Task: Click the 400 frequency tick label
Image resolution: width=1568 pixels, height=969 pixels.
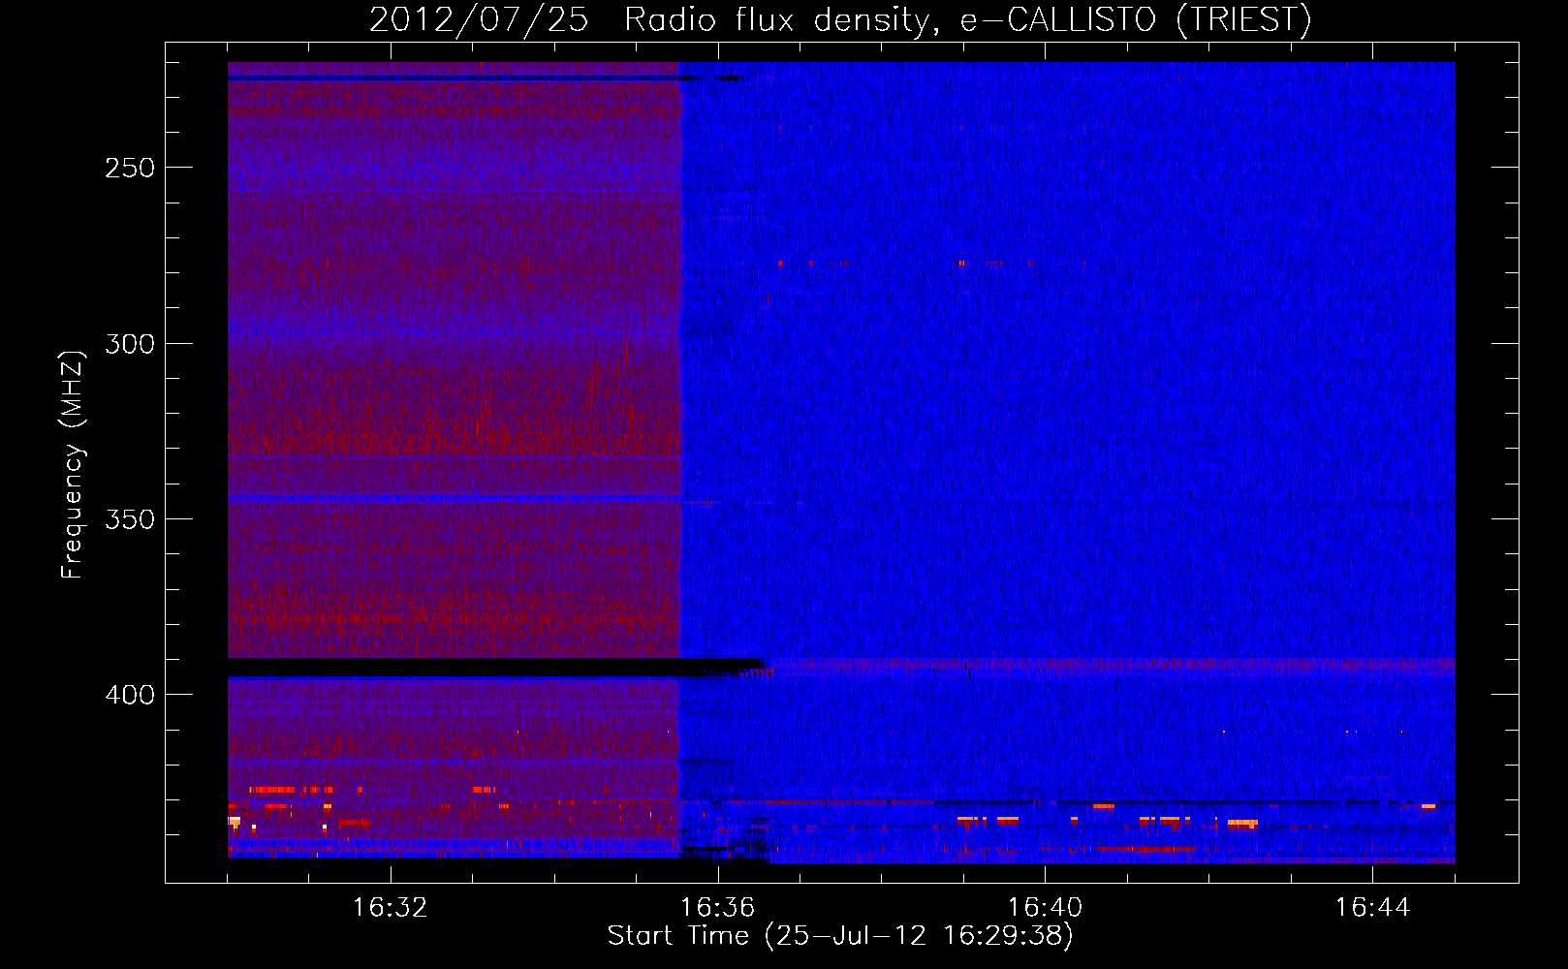Action: pos(130,695)
